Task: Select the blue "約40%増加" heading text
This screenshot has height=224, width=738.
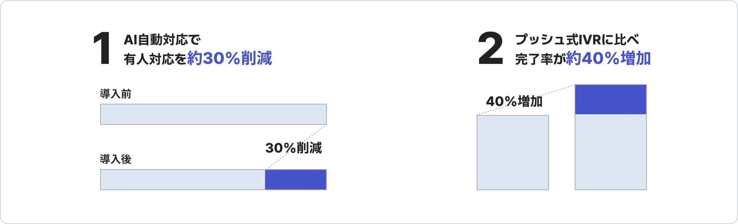Action: (608, 59)
